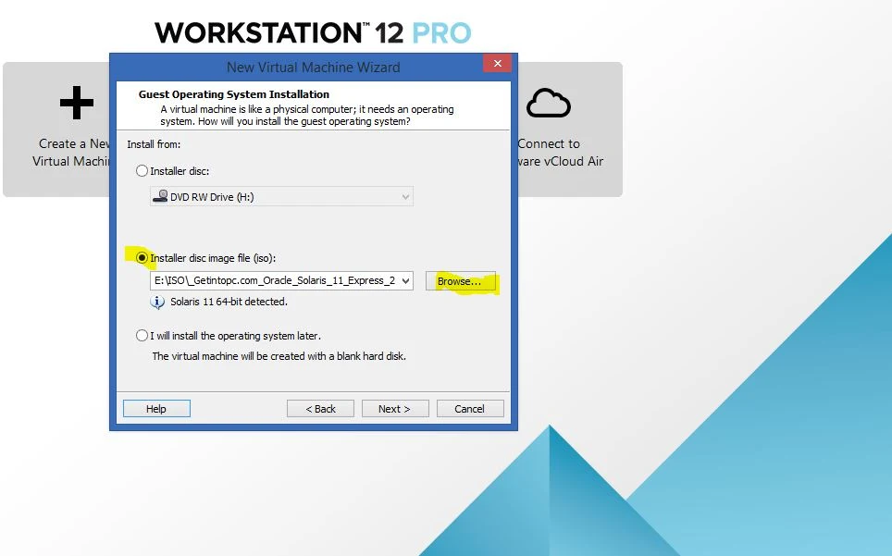This screenshot has width=892, height=556.
Task: Choose I will install the operating system later
Action: pos(142,336)
